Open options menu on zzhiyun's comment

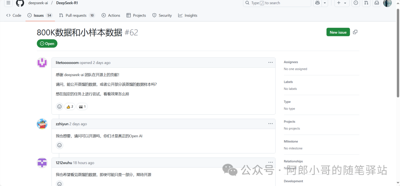click(x=270, y=124)
